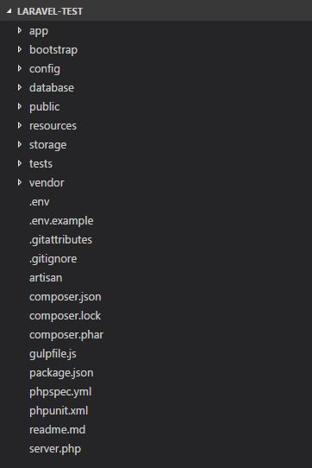
Task: Open the .gitignore file
Action: [x=53, y=259]
